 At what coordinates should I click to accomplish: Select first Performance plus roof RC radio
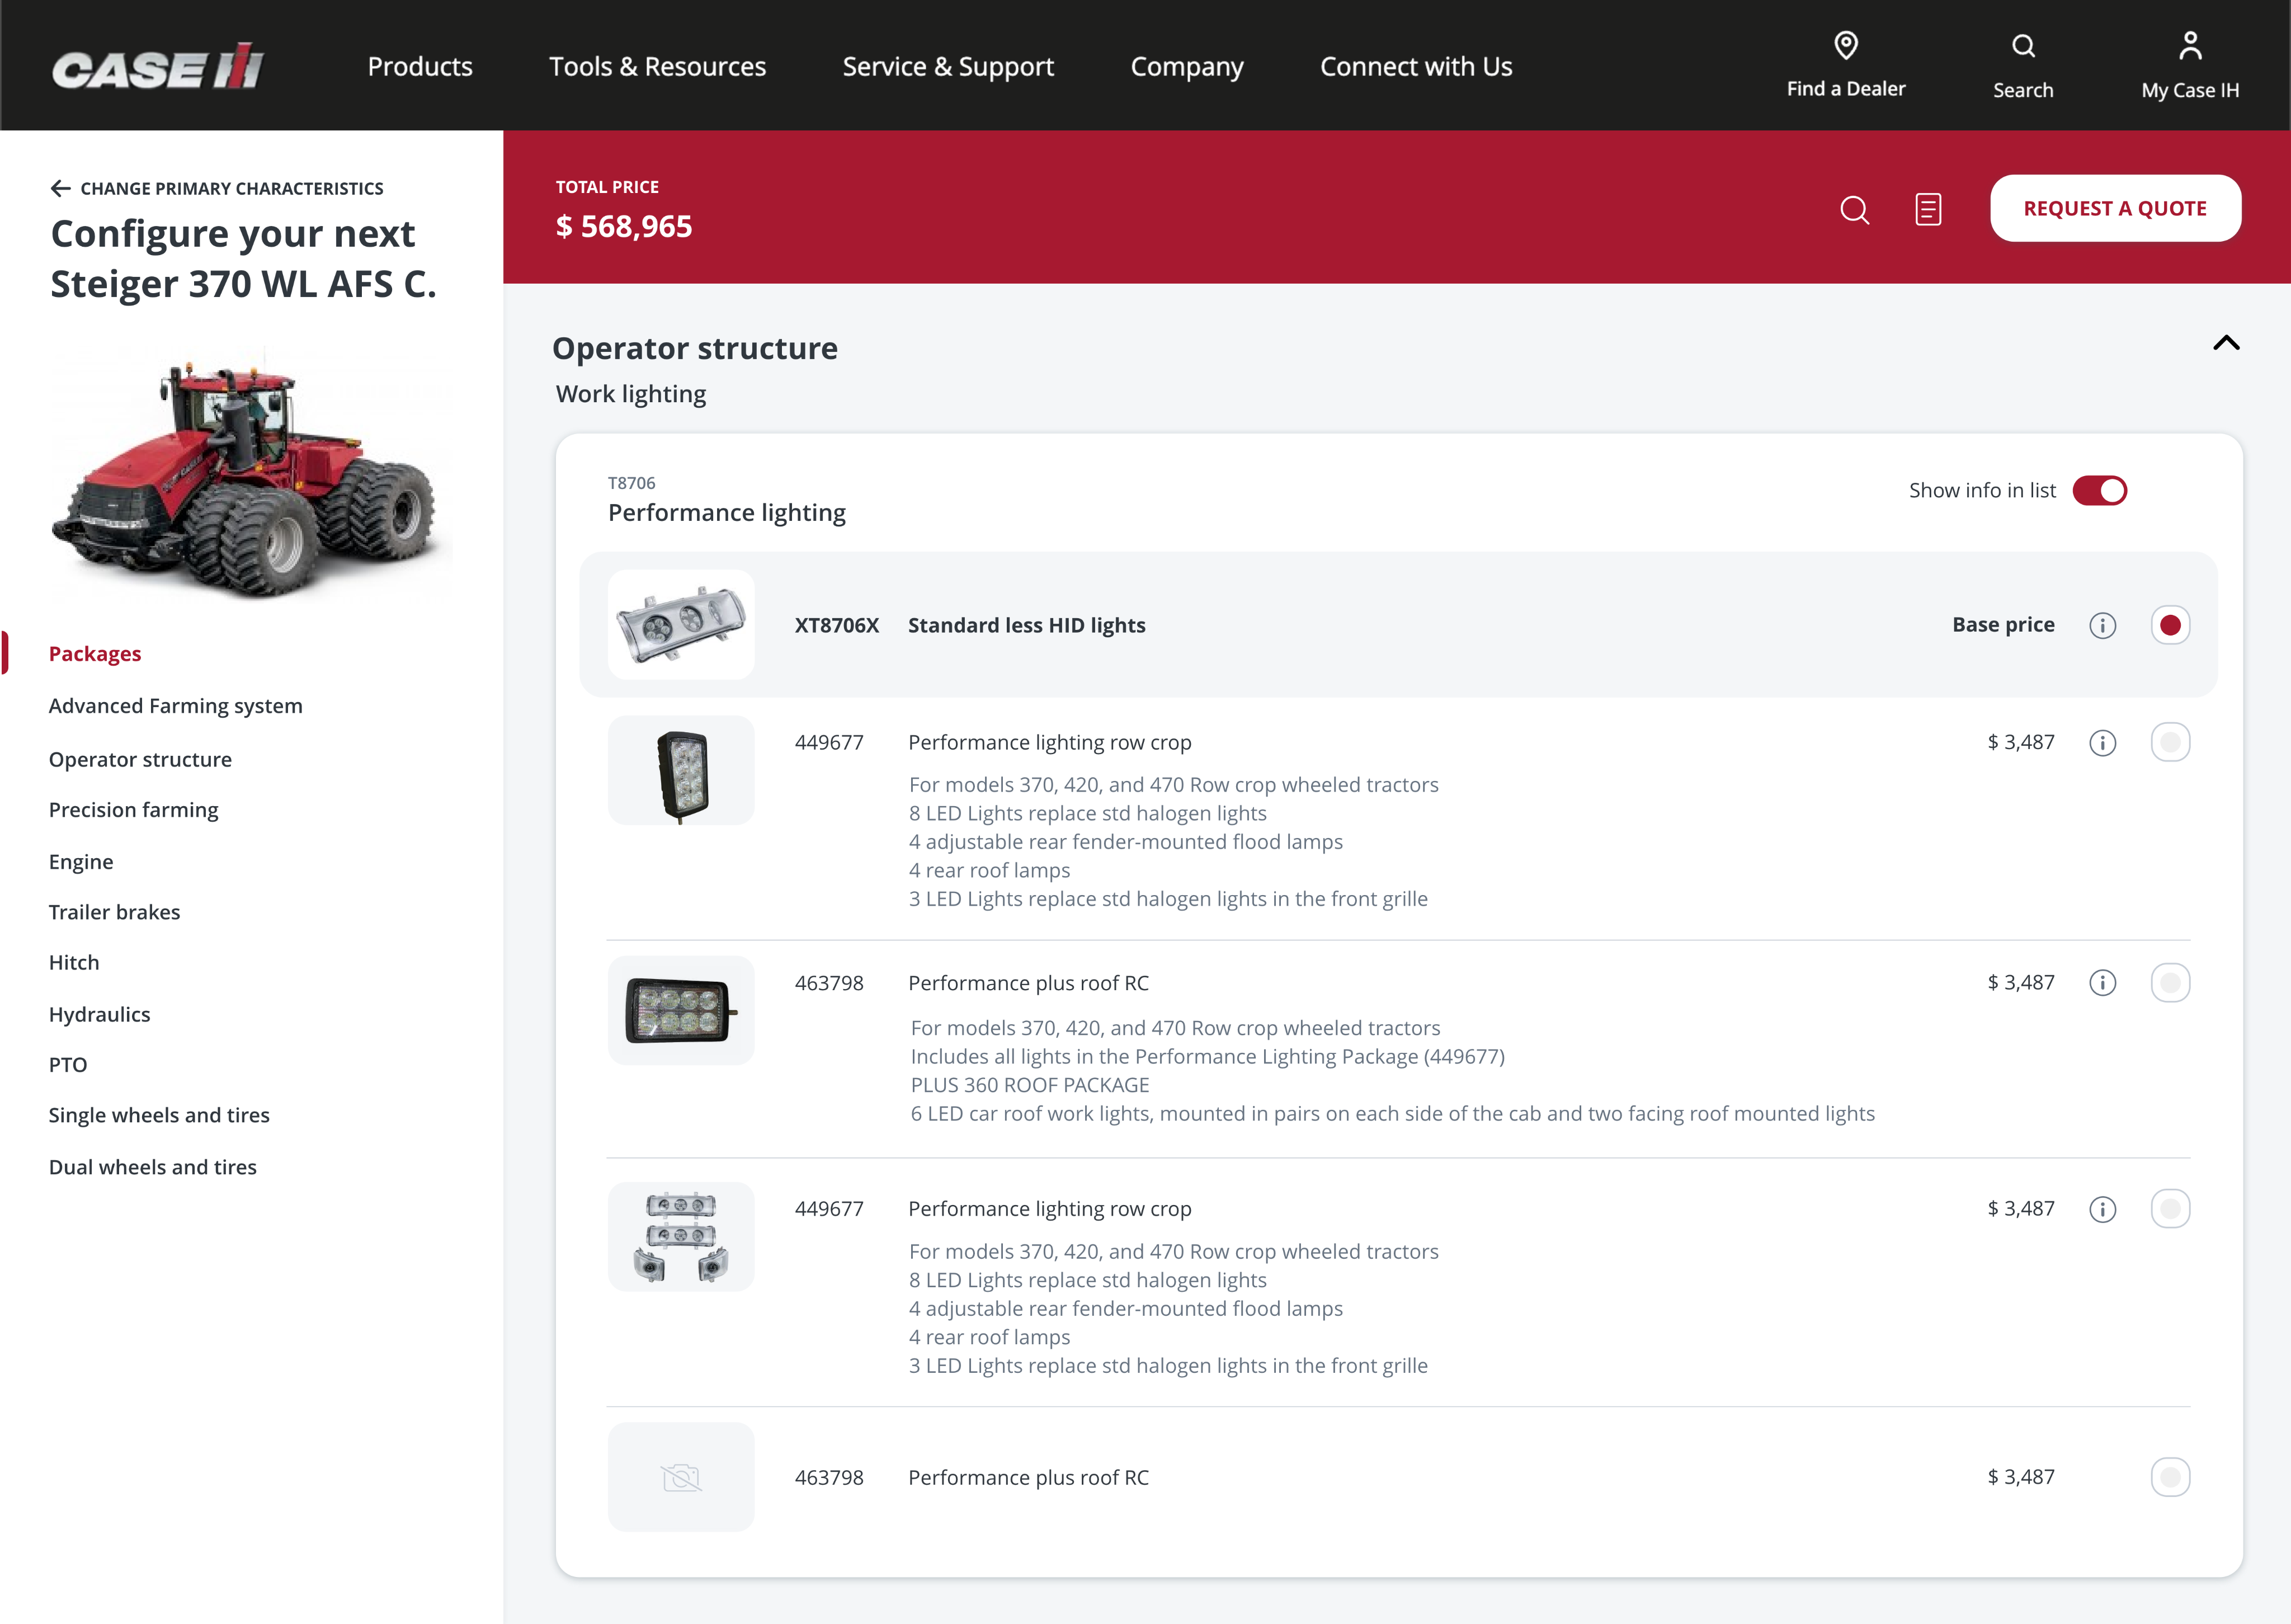coord(2170,982)
